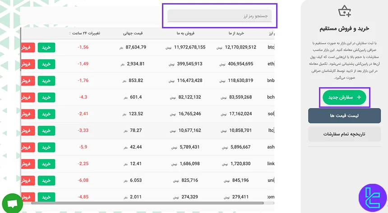Screen dimensions: 388x213
Task: Click the table's horizontal scrollbar
Action: (x=149, y=204)
